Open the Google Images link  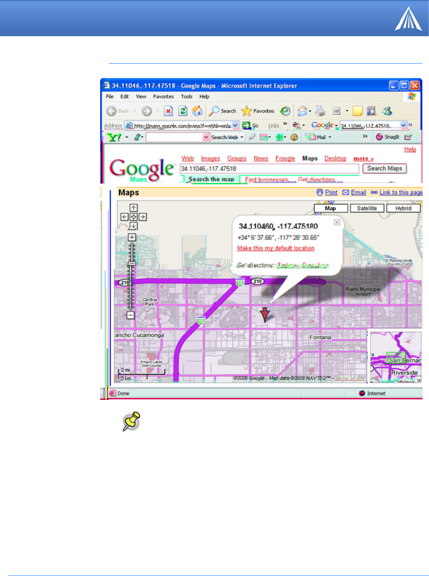tap(210, 158)
